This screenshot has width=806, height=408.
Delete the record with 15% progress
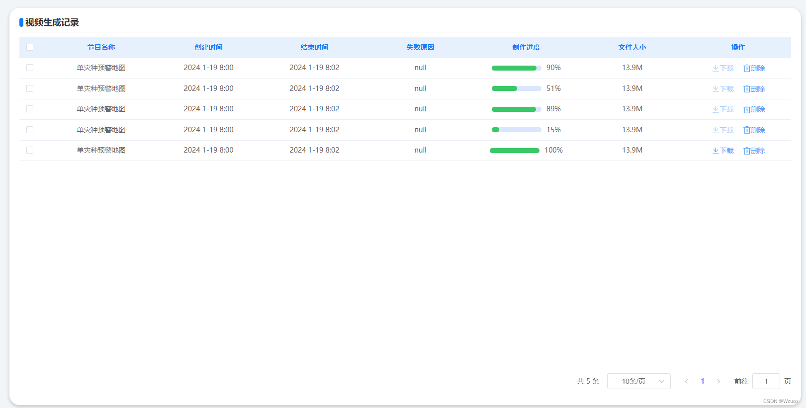(754, 130)
